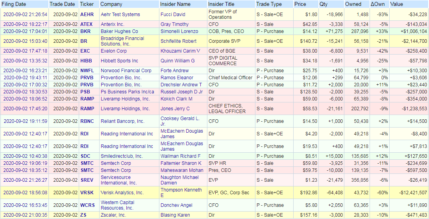View insider Khouzami Carim V
This screenshot has height=219, width=429.
pyautogui.click(x=180, y=51)
